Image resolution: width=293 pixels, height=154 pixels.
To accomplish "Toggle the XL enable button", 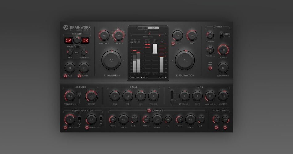I will pos(173,43).
